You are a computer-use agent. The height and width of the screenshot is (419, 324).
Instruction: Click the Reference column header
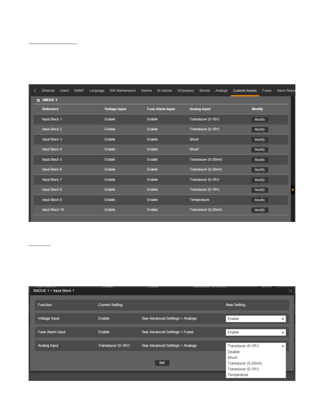coord(50,109)
